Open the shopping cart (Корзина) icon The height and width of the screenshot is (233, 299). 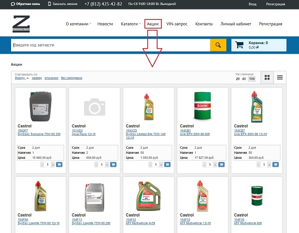tap(239, 45)
